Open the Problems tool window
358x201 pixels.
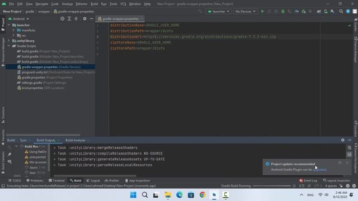35,180
